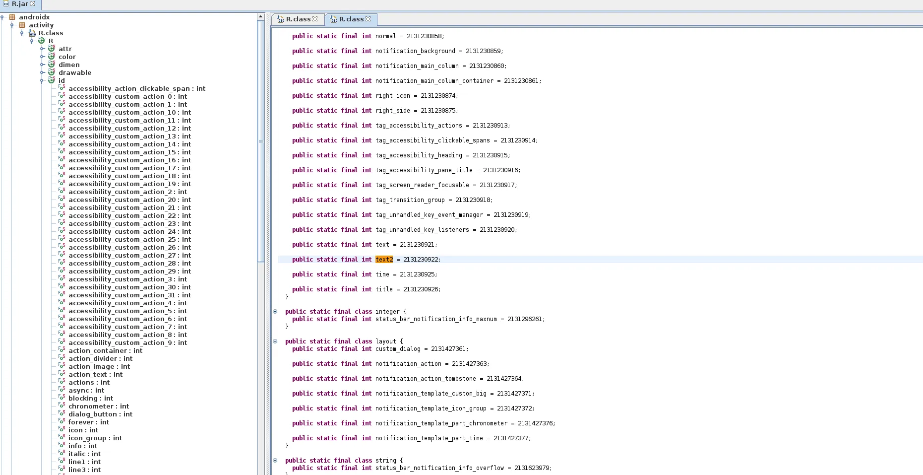The height and width of the screenshot is (475, 923).
Task: Close the inactive R.class editor tab
Action: 315,19
